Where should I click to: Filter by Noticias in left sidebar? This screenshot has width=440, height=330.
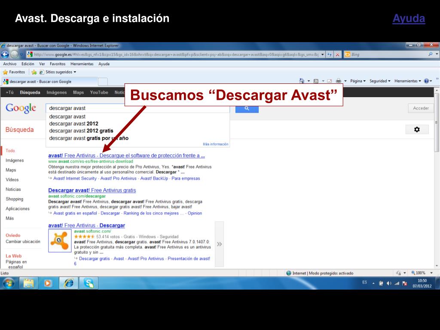[13, 189]
